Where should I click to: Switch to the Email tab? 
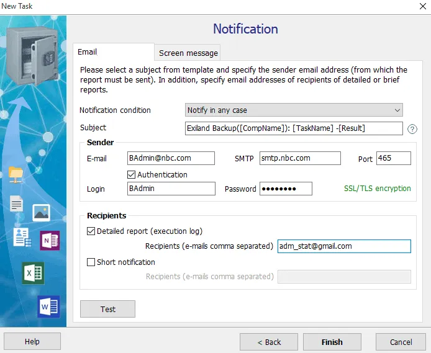[114, 52]
